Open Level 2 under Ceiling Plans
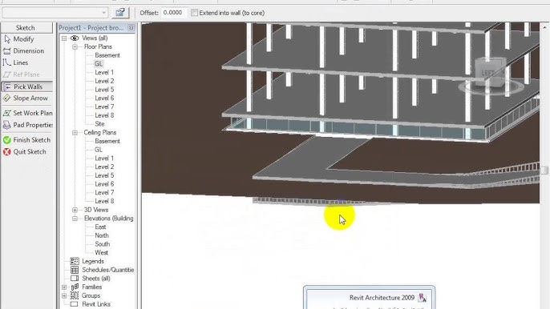Screen dimensions: 550x309 point(104,167)
